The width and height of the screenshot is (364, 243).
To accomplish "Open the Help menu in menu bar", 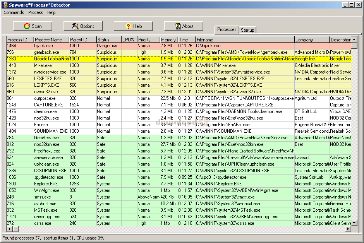I will click(51, 12).
